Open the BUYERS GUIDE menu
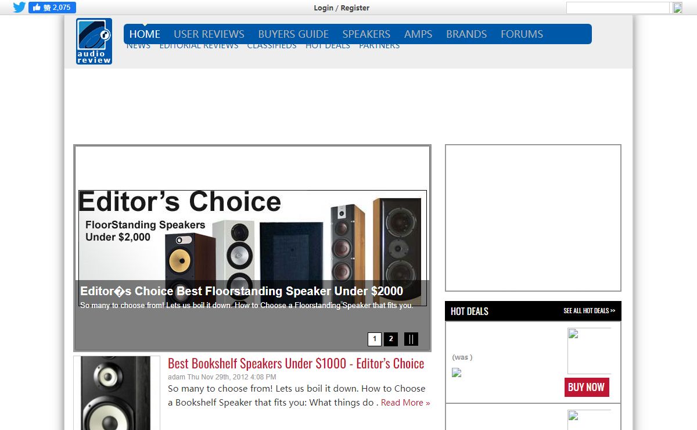 point(293,34)
